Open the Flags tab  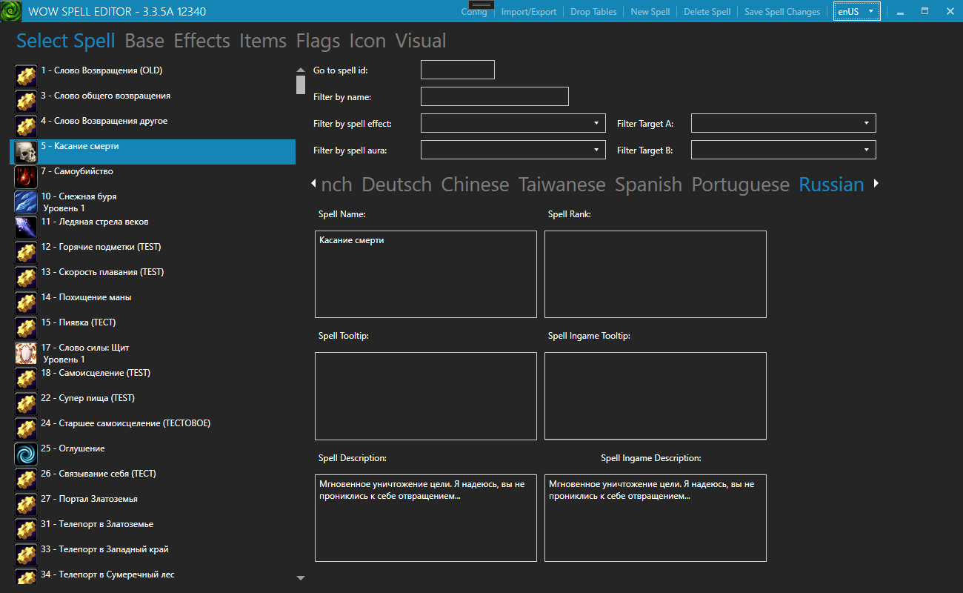(x=318, y=41)
